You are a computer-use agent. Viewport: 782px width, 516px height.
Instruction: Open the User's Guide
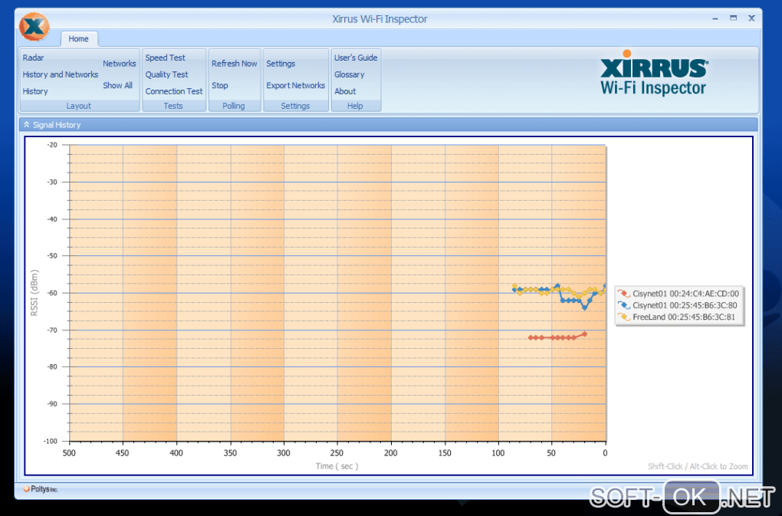pyautogui.click(x=356, y=58)
